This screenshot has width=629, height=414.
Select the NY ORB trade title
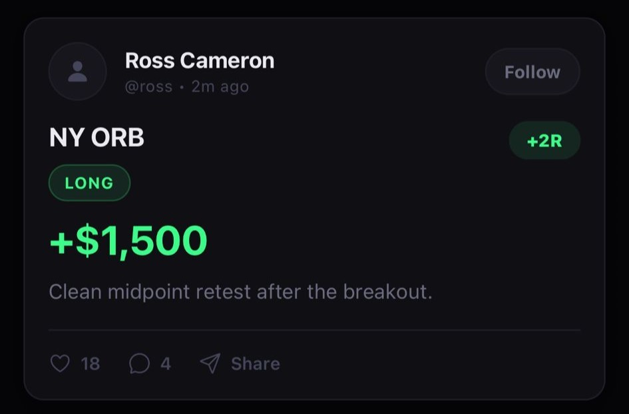97,138
